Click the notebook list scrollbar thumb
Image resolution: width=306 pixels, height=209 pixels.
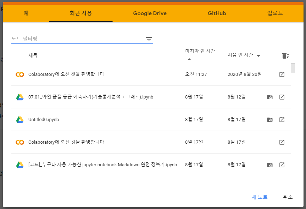tap(293, 68)
